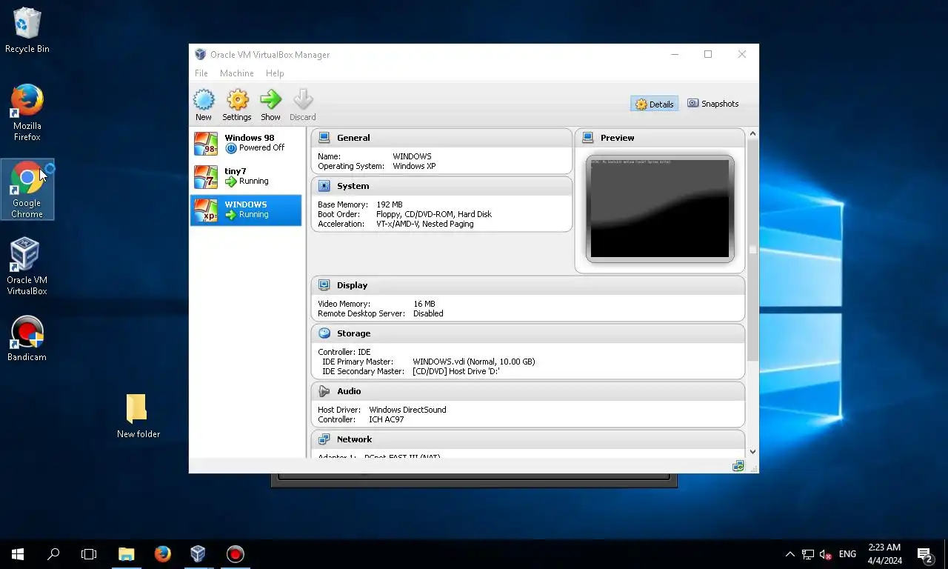Click the Audio speaker icon
The height and width of the screenshot is (569, 948).
[324, 391]
